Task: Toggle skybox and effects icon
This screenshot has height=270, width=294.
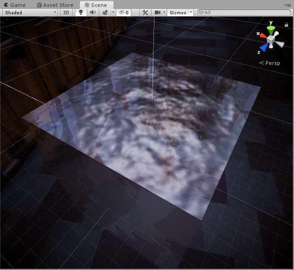Action: [x=105, y=12]
